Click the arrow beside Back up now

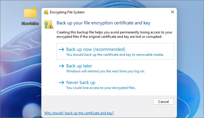coord(61,49)
